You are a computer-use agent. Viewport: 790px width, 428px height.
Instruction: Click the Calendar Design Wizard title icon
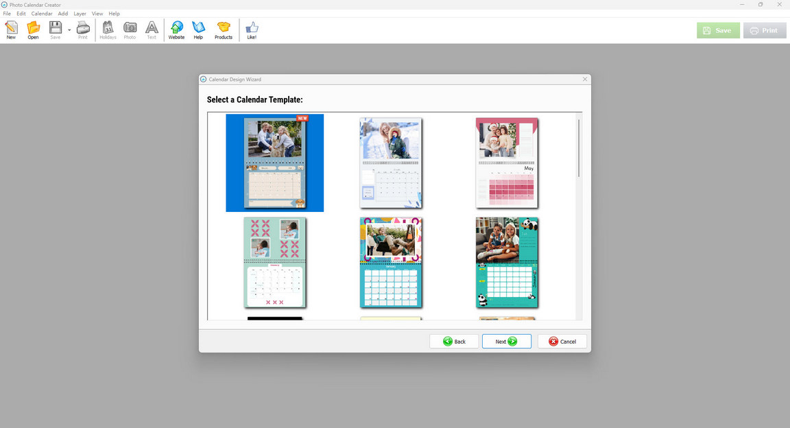(204, 79)
